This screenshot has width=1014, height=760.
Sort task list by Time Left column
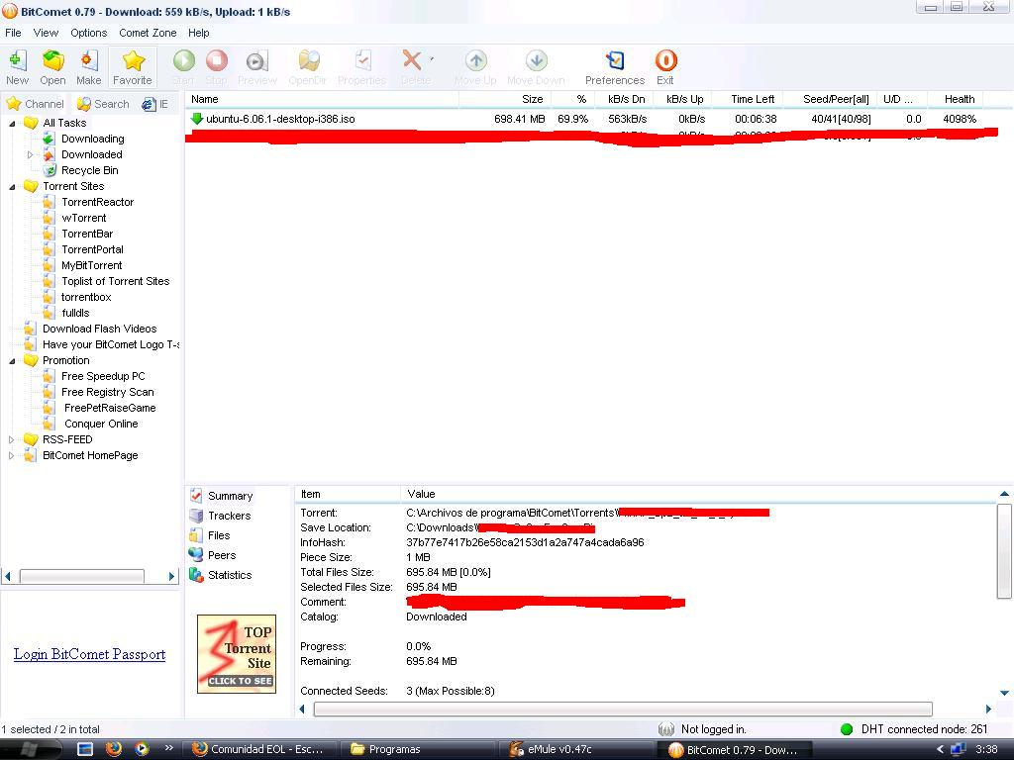point(748,100)
